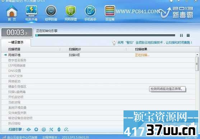This screenshot has height=139, width=200.
Task: Click the 扫描结果 column header
Action: 141,49
